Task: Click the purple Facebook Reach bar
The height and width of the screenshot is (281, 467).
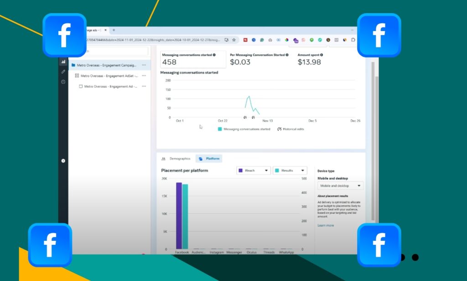Action: [179, 216]
